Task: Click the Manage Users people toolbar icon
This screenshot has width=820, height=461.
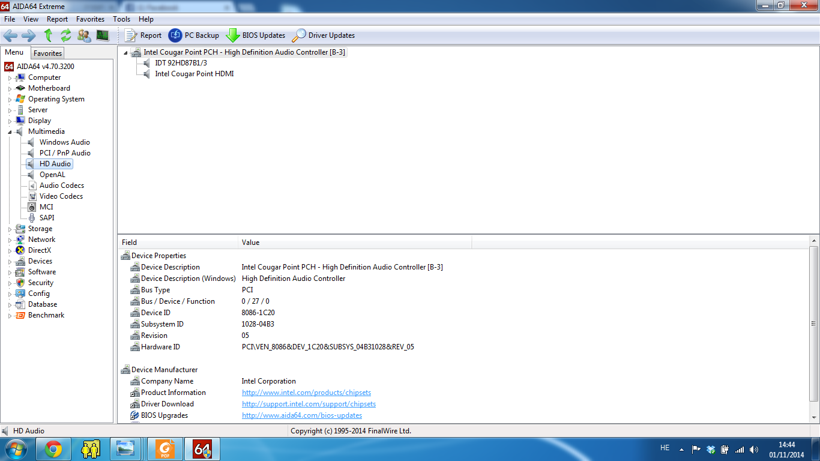Action: point(85,35)
